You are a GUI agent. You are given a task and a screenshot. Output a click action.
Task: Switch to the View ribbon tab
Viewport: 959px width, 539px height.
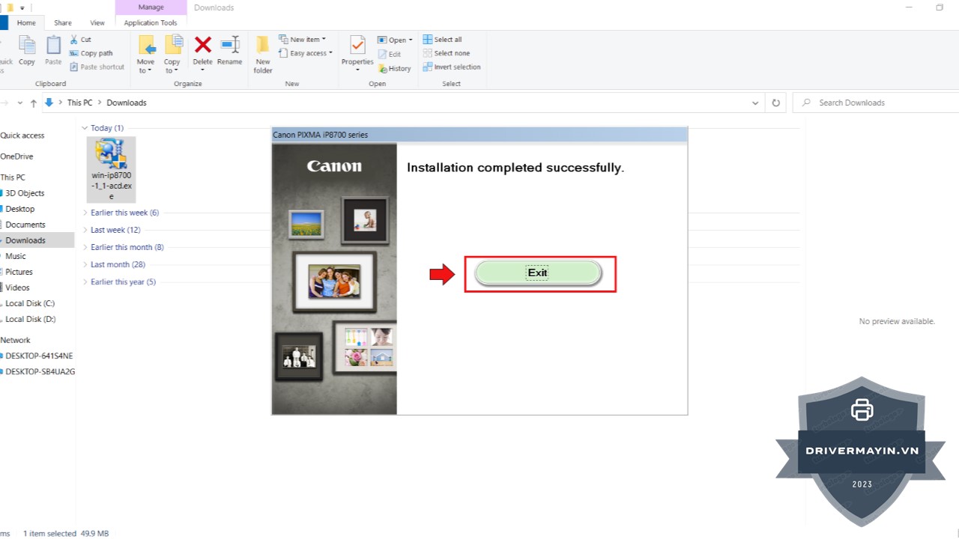pos(97,23)
